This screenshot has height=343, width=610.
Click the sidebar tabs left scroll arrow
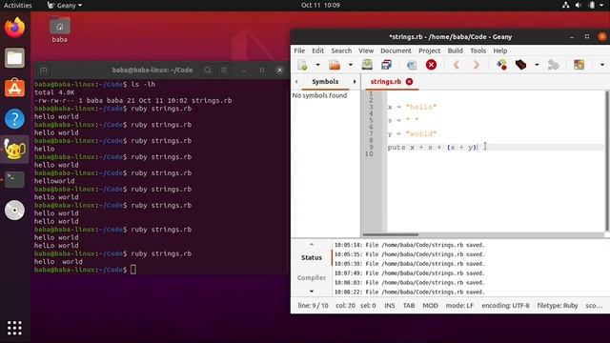[296, 82]
